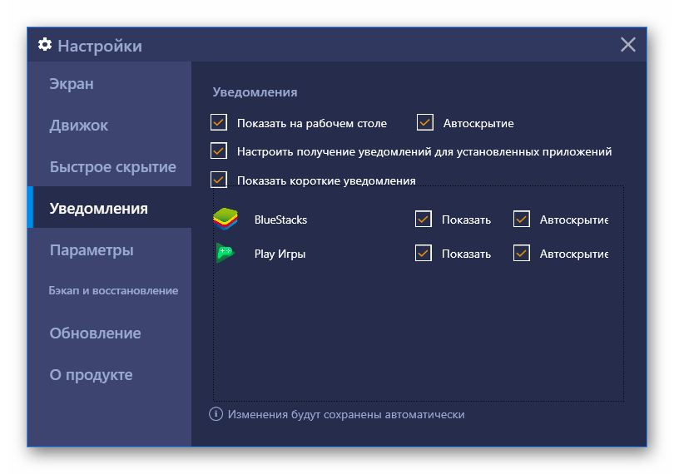Click the Показать на рабочем столе label
The width and height of the screenshot is (674, 474).
click(x=312, y=123)
